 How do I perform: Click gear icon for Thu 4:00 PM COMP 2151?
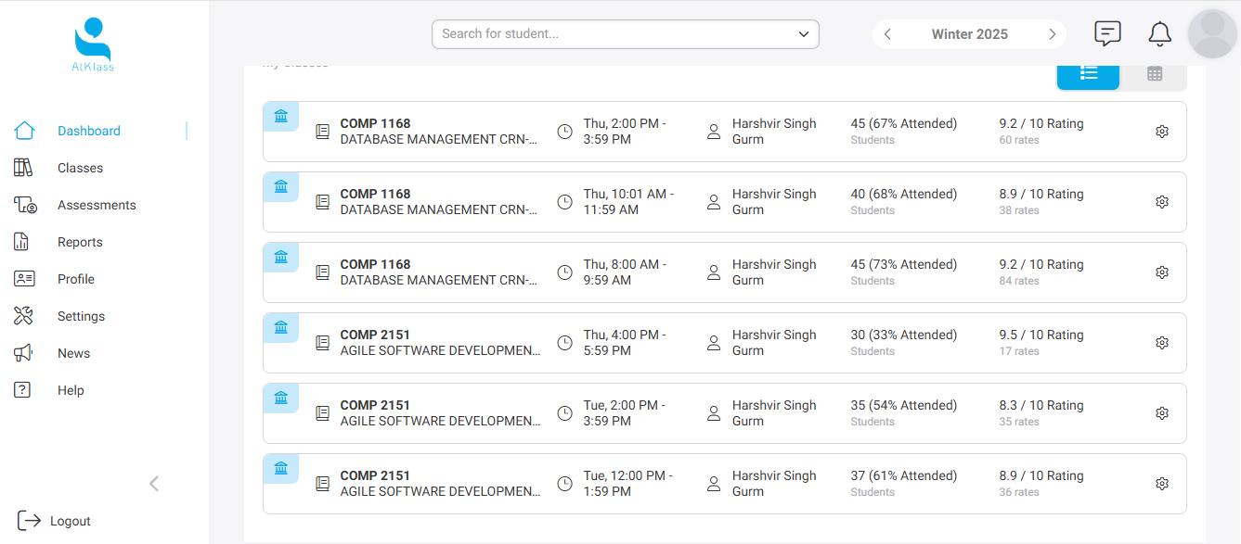click(1161, 343)
